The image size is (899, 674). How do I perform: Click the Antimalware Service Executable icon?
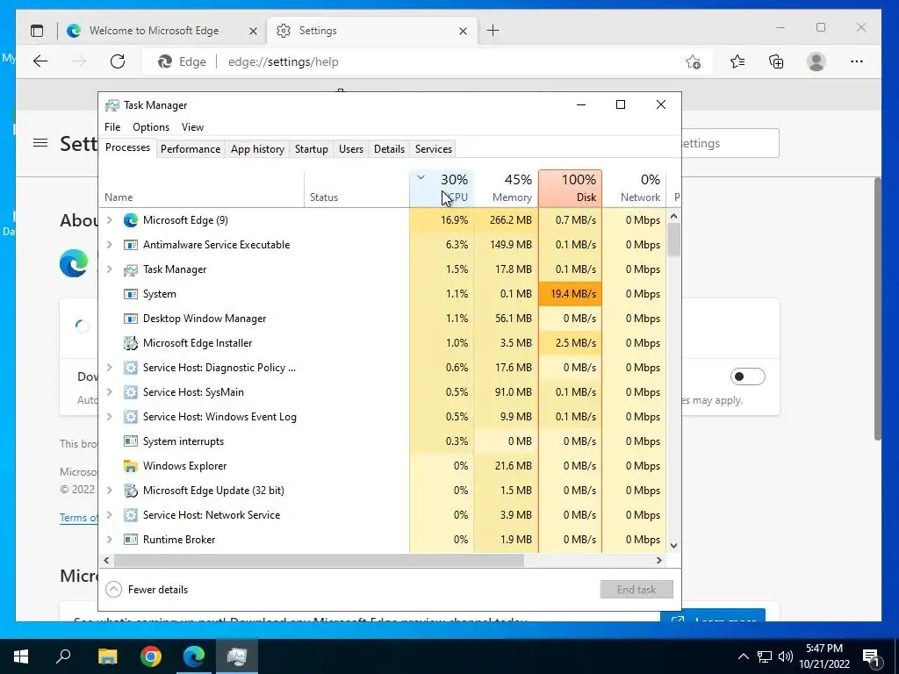(131, 245)
